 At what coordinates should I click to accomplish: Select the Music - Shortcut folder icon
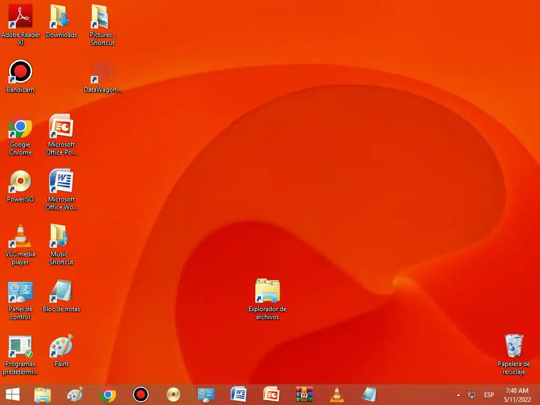point(61,245)
